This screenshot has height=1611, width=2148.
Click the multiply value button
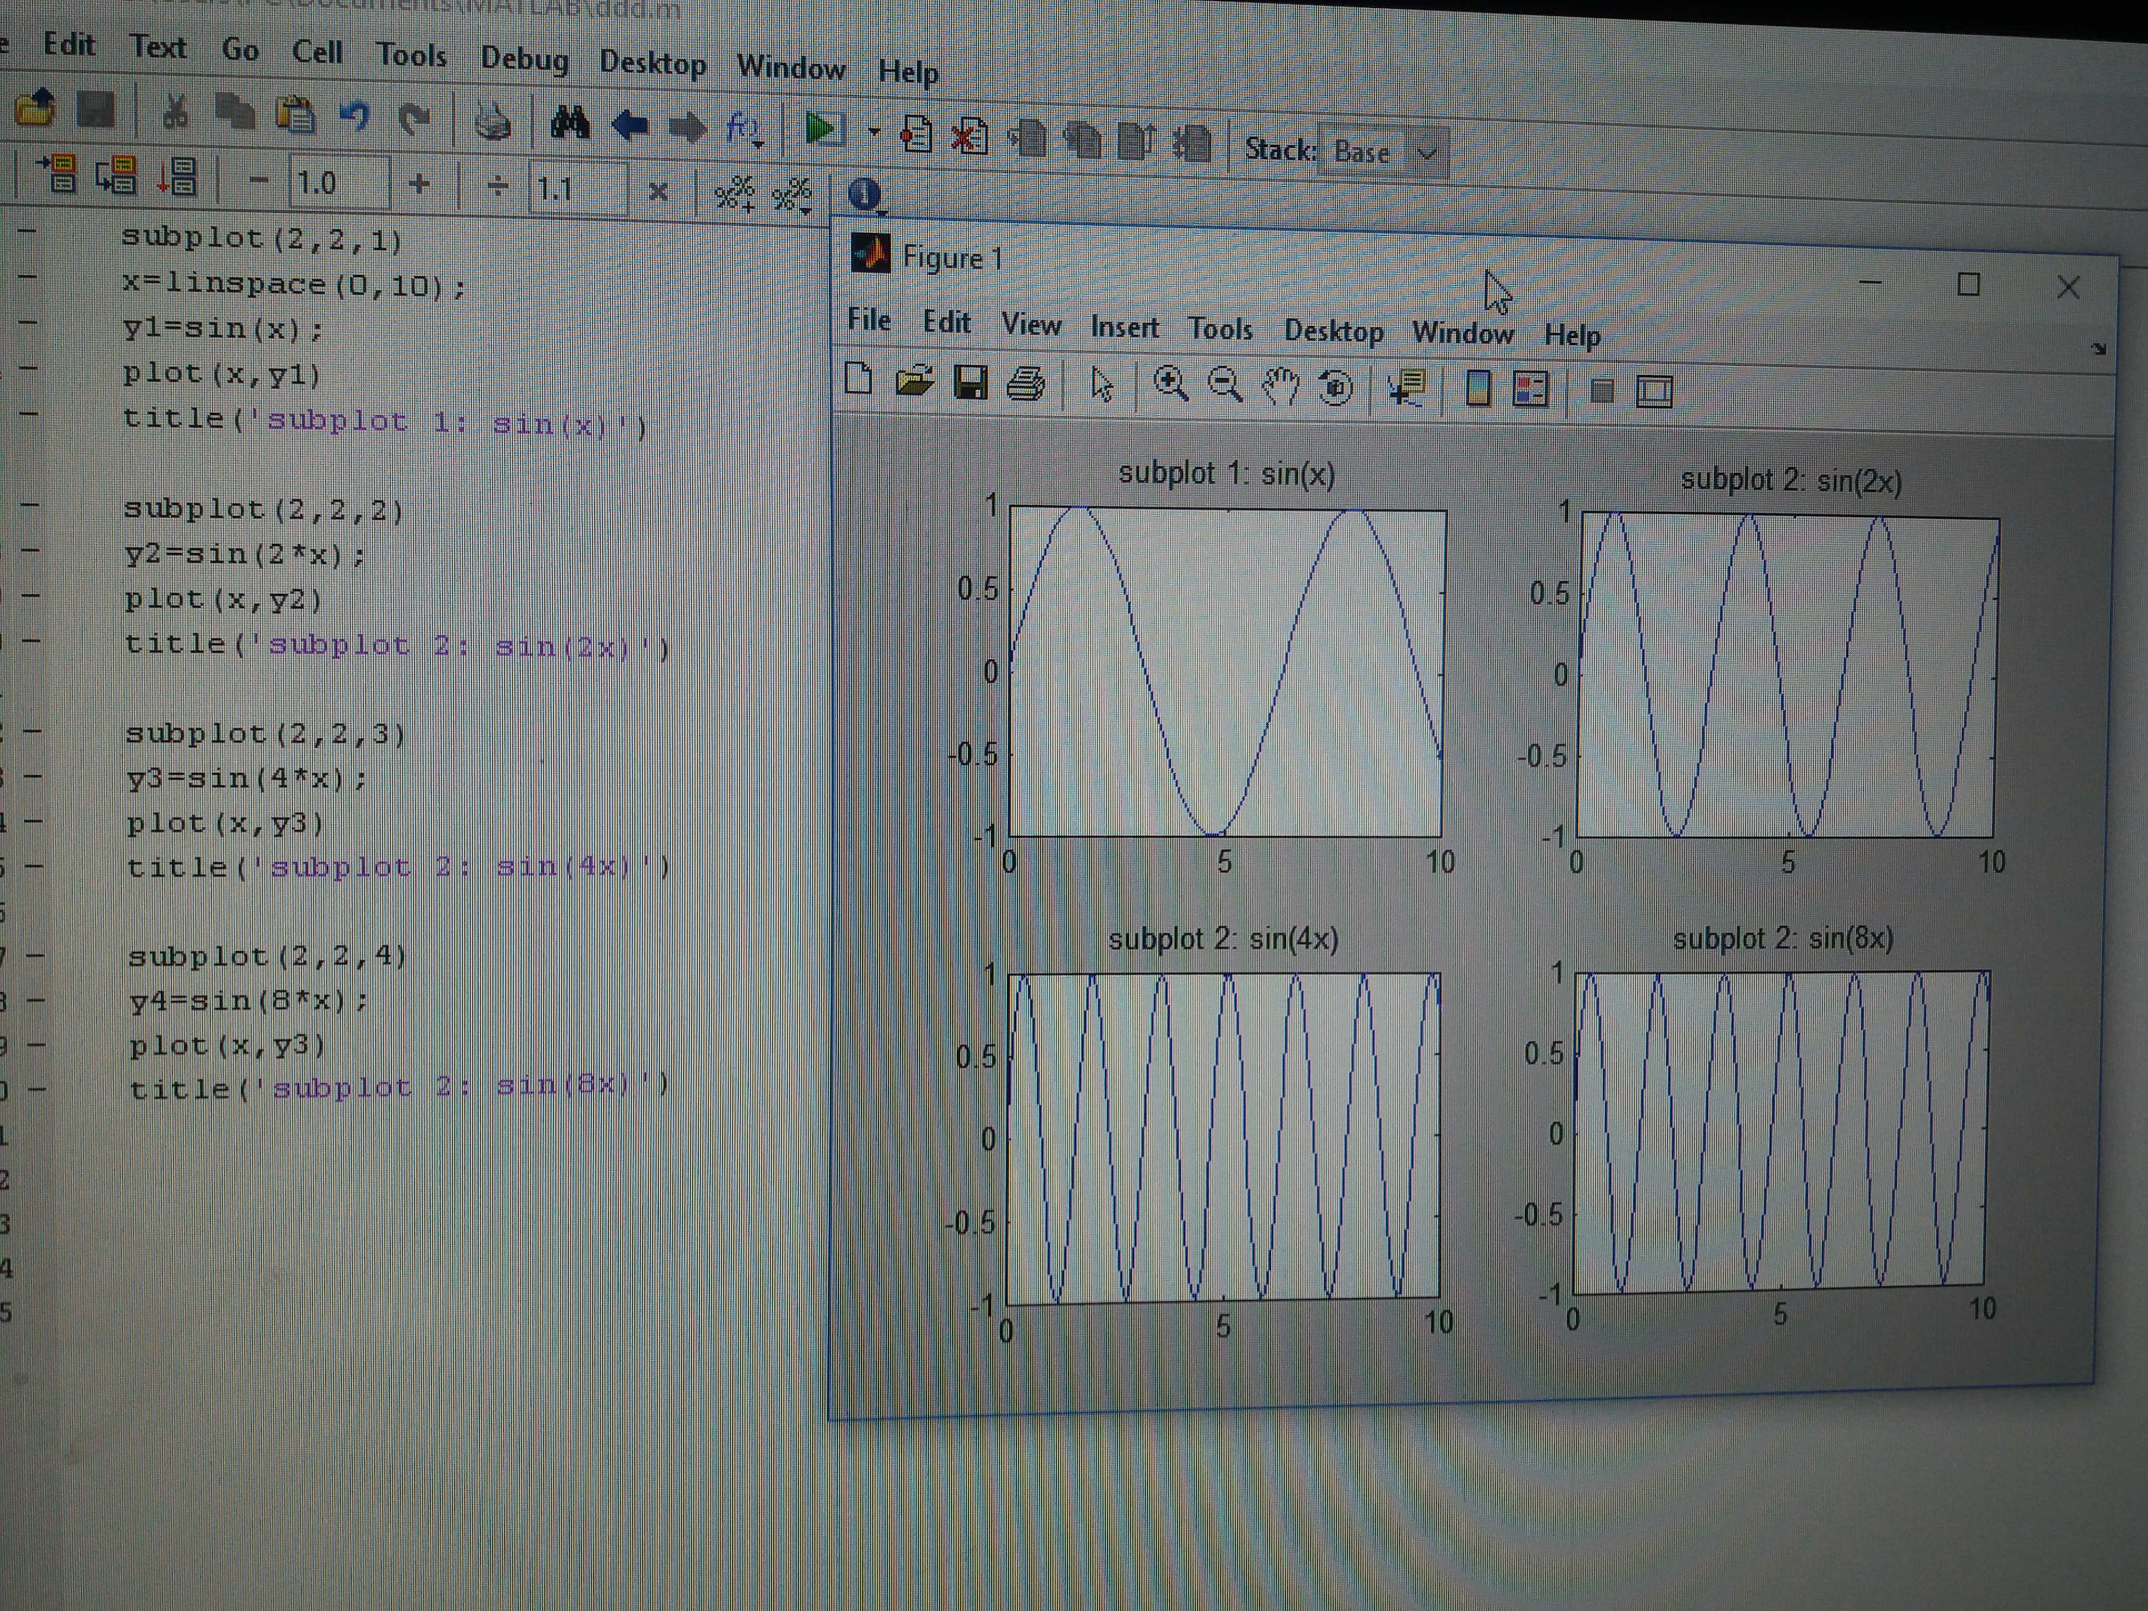657,191
